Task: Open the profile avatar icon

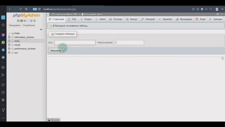Action: pyautogui.click(x=217, y=9)
